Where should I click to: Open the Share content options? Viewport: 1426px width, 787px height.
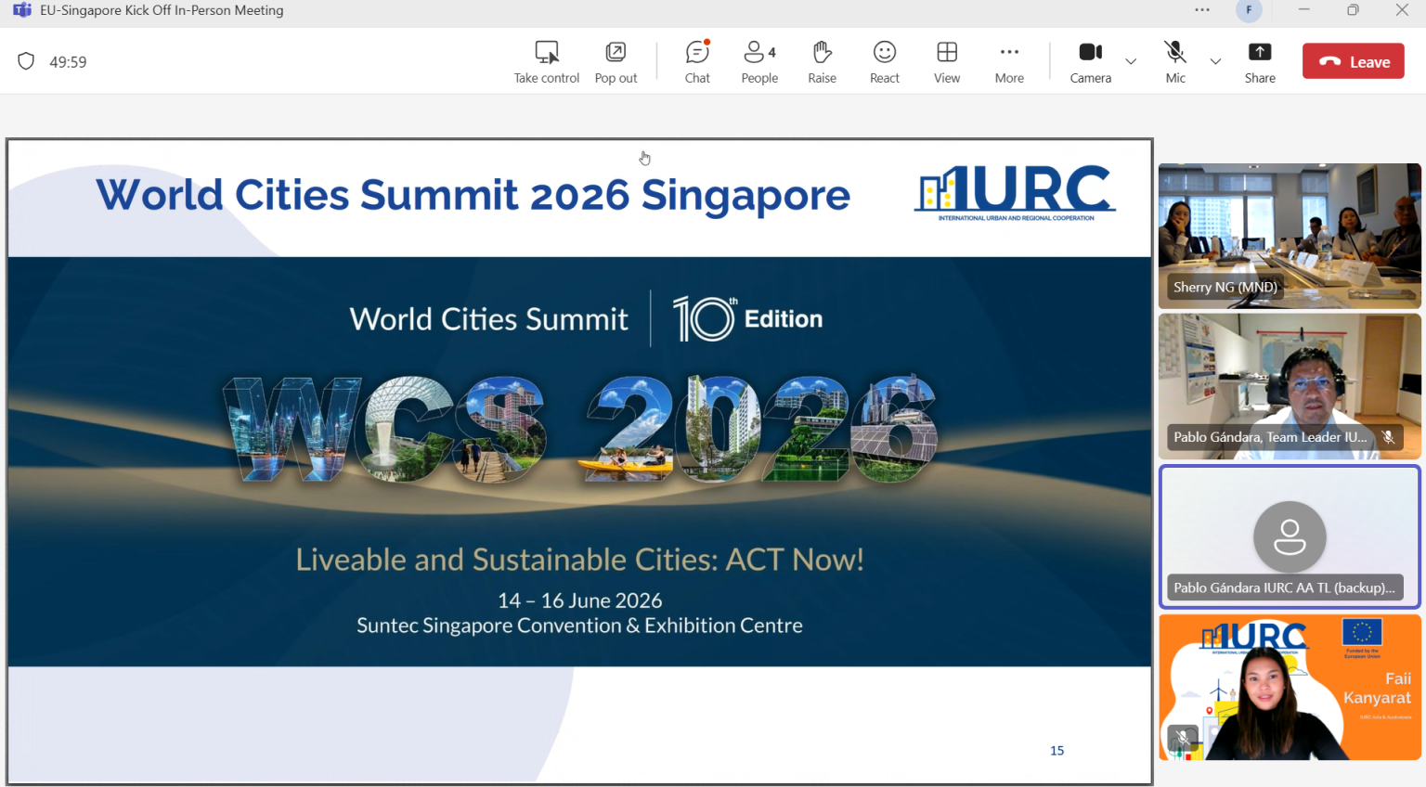pos(1260,60)
